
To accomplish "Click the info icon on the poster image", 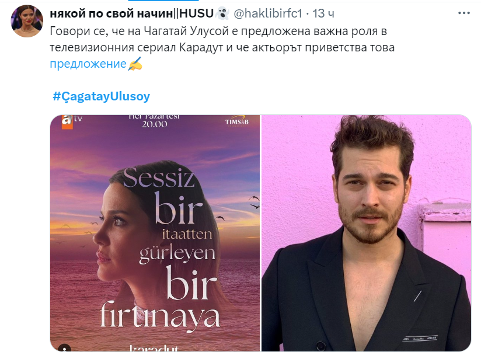I will pyautogui.click(x=64, y=348).
